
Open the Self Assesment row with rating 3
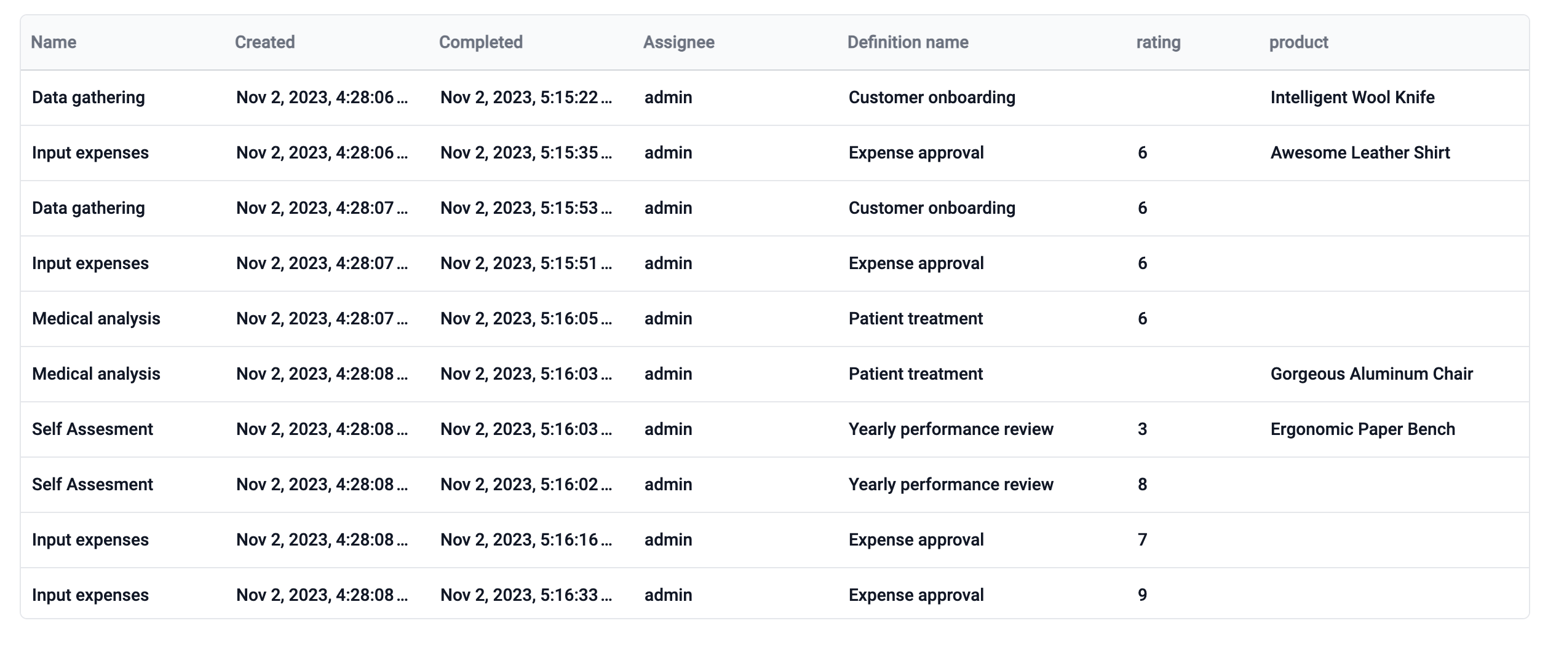(93, 429)
